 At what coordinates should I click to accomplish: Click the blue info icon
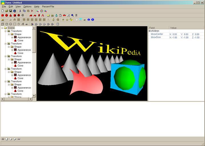[93, 20]
